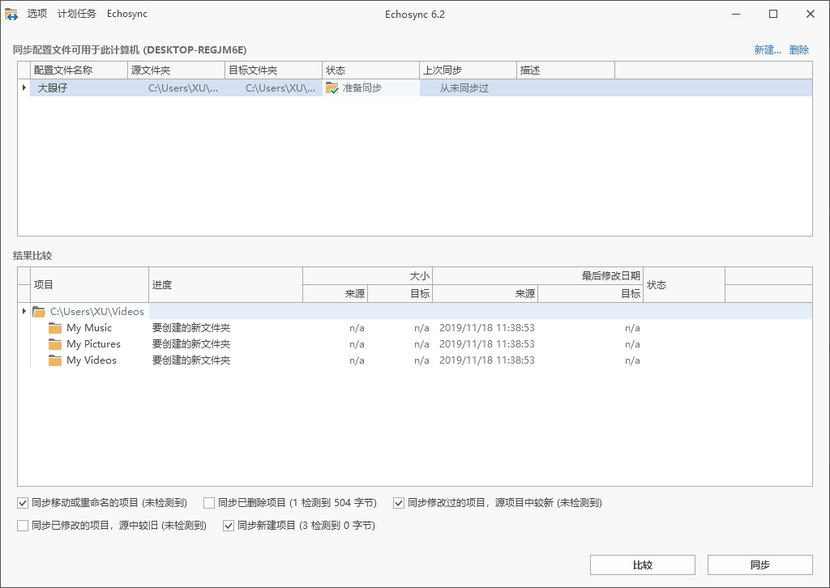Screen dimensions: 830x588
Task: Click the row selector arrow beside 大眼仔
Action: (x=24, y=87)
